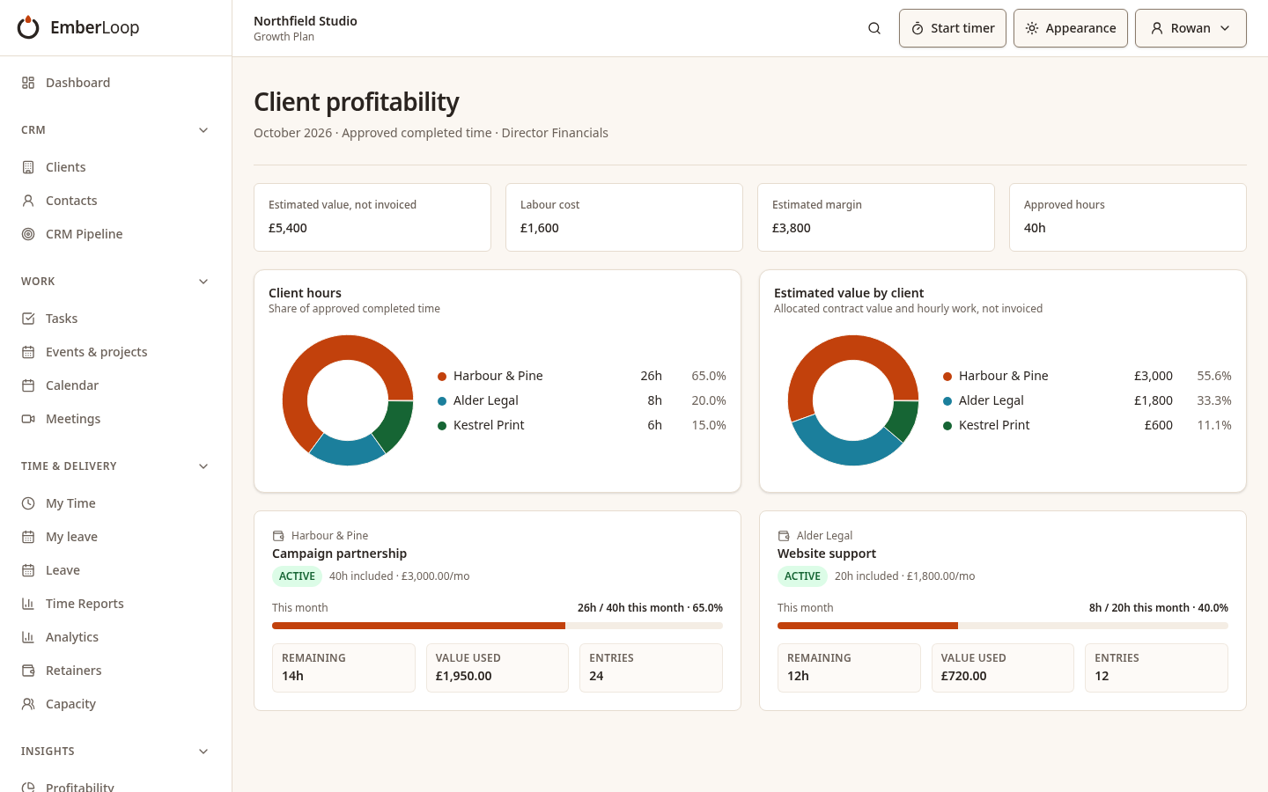Click the sun icon in Appearance
The height and width of the screenshot is (792, 1268).
(1032, 28)
